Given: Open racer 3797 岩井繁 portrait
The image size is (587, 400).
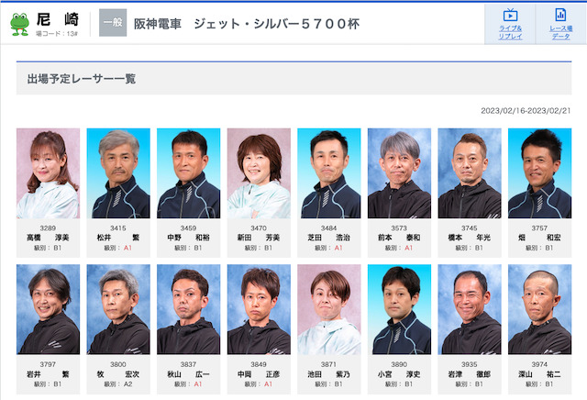Looking at the screenshot, I should point(48,309).
